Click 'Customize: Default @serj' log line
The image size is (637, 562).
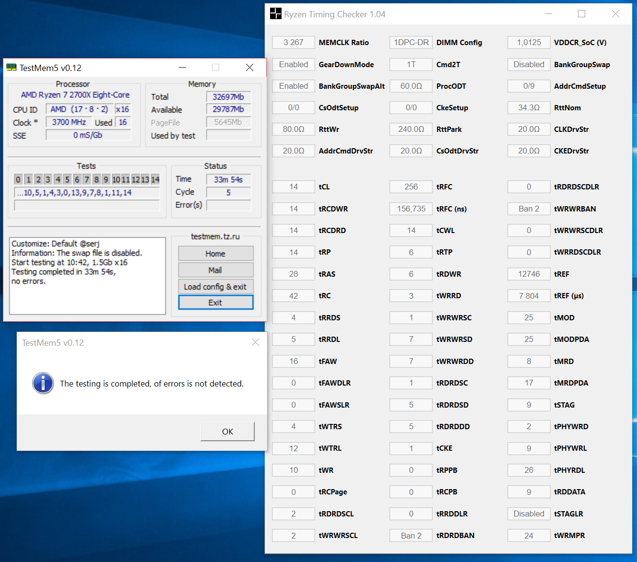(x=56, y=244)
